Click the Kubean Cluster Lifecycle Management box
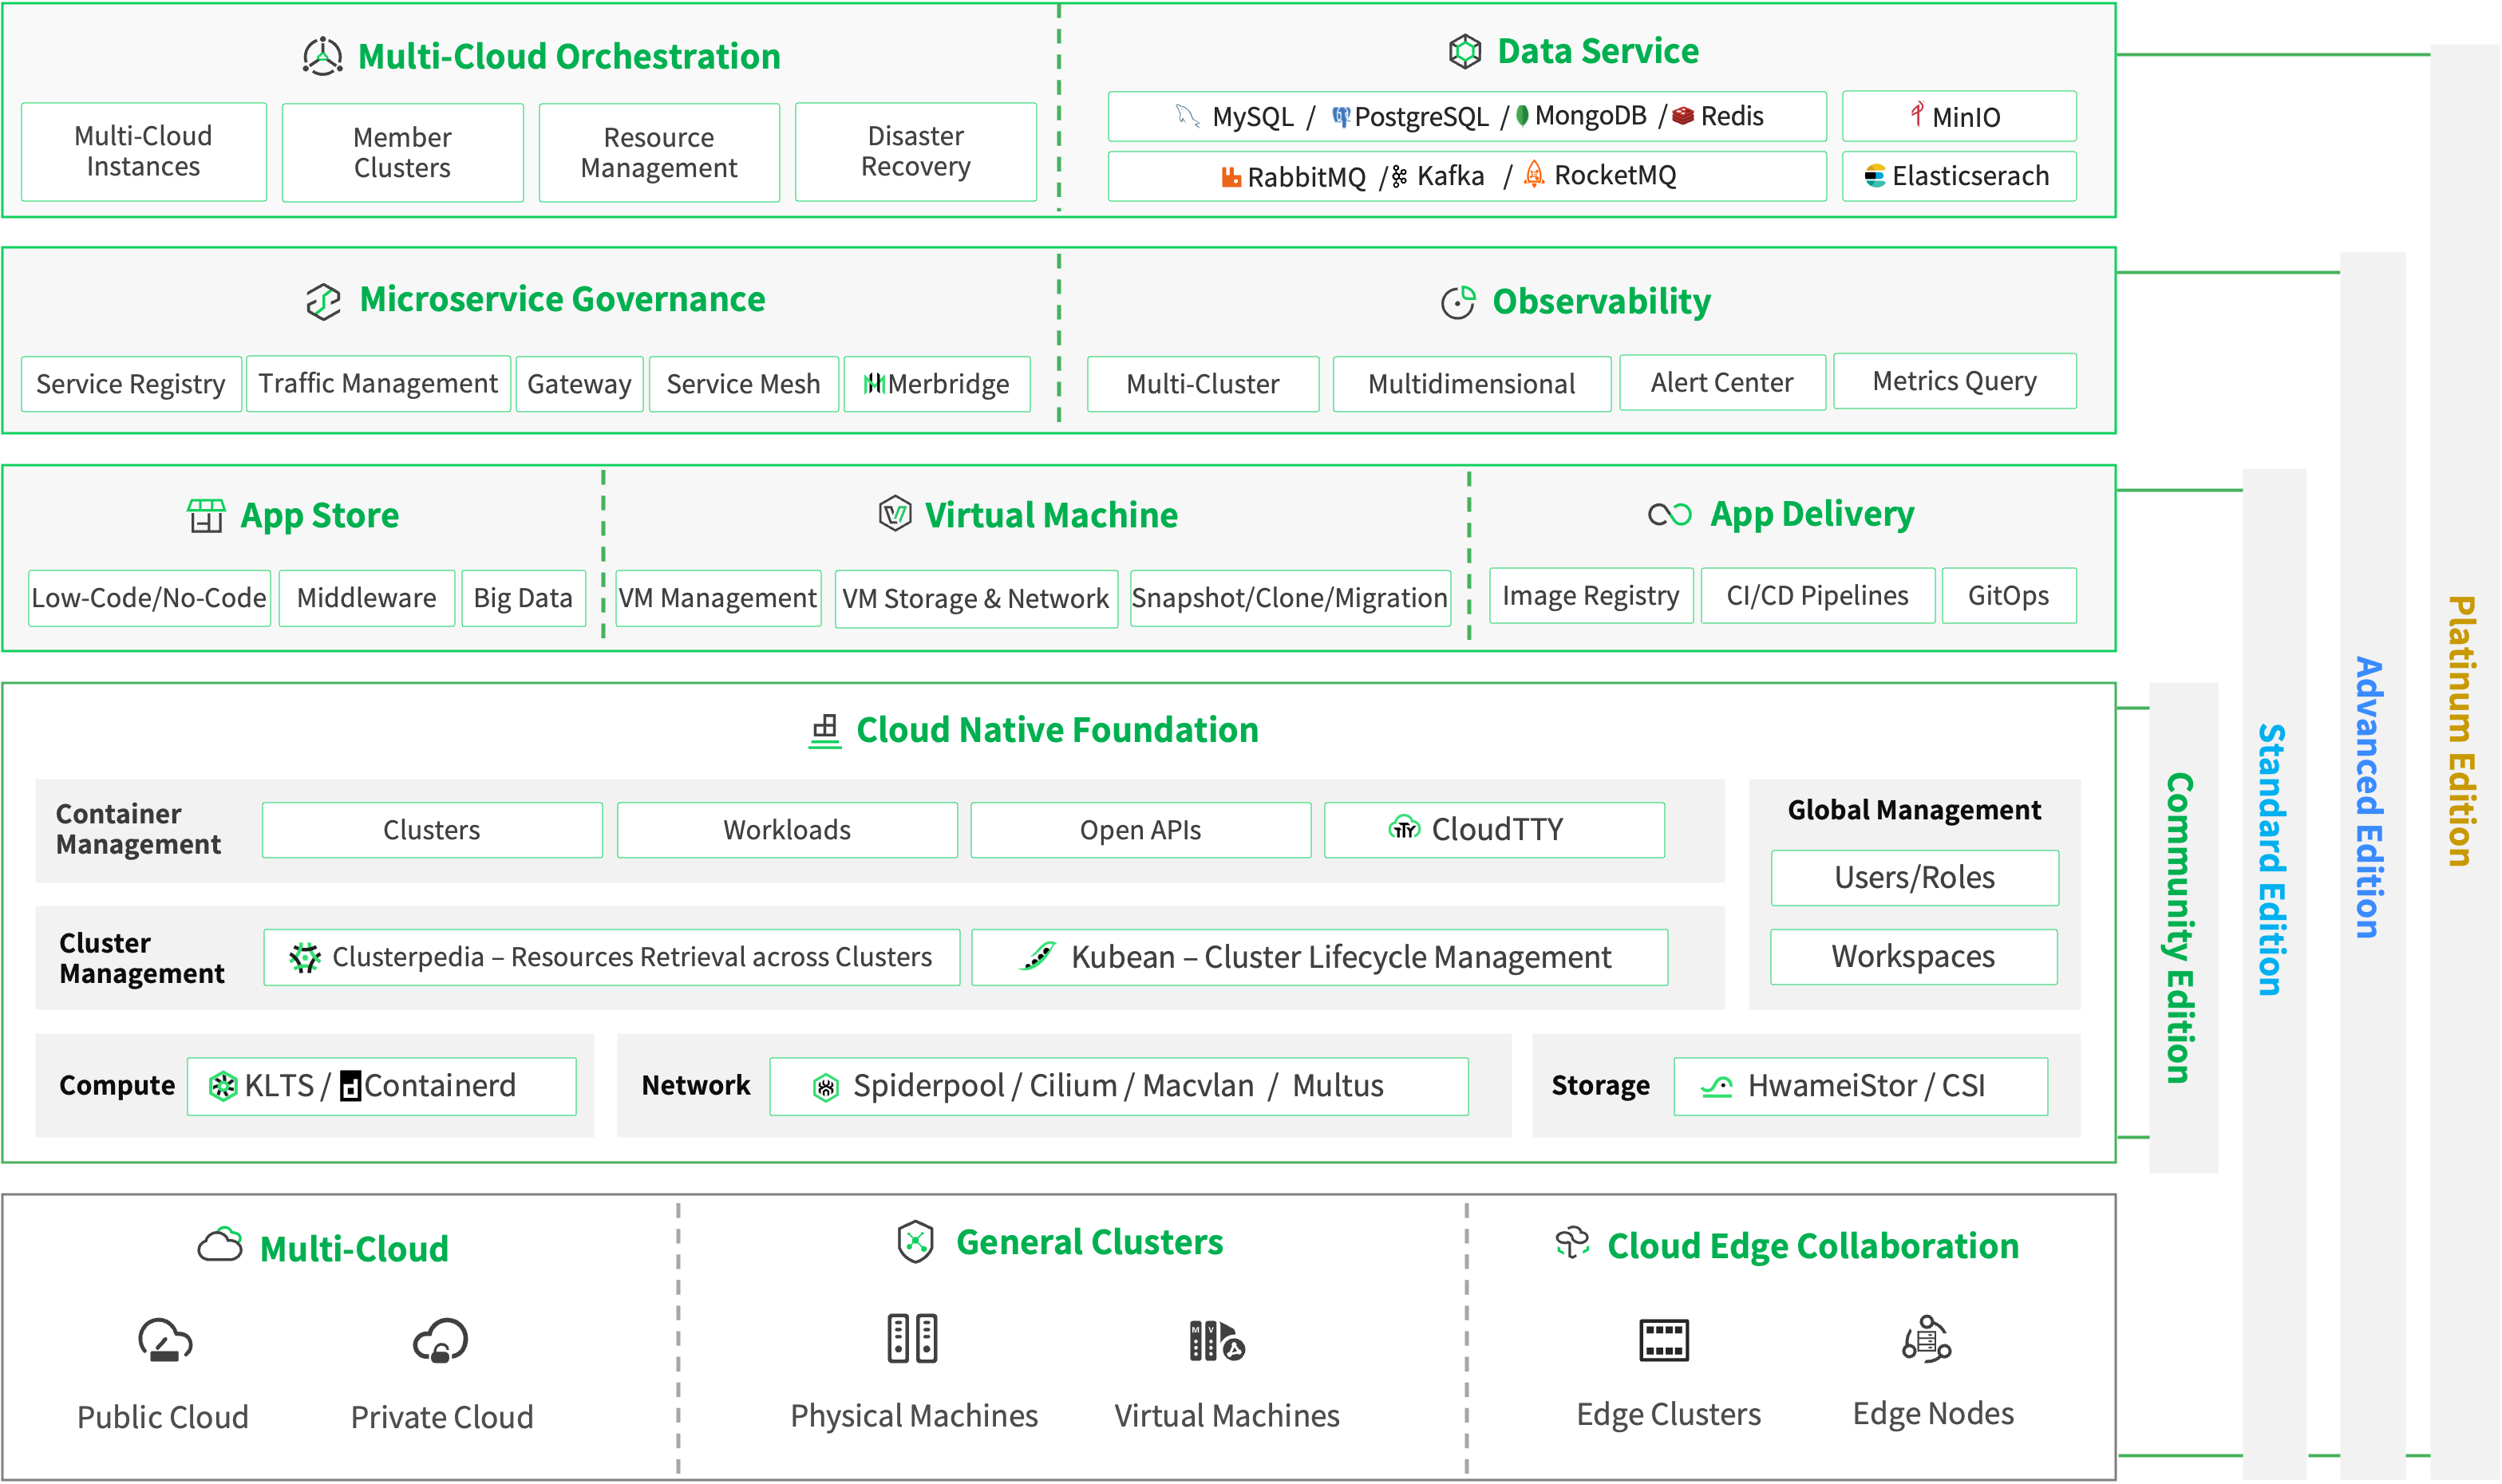The height and width of the screenshot is (1484, 2502). [1319, 957]
